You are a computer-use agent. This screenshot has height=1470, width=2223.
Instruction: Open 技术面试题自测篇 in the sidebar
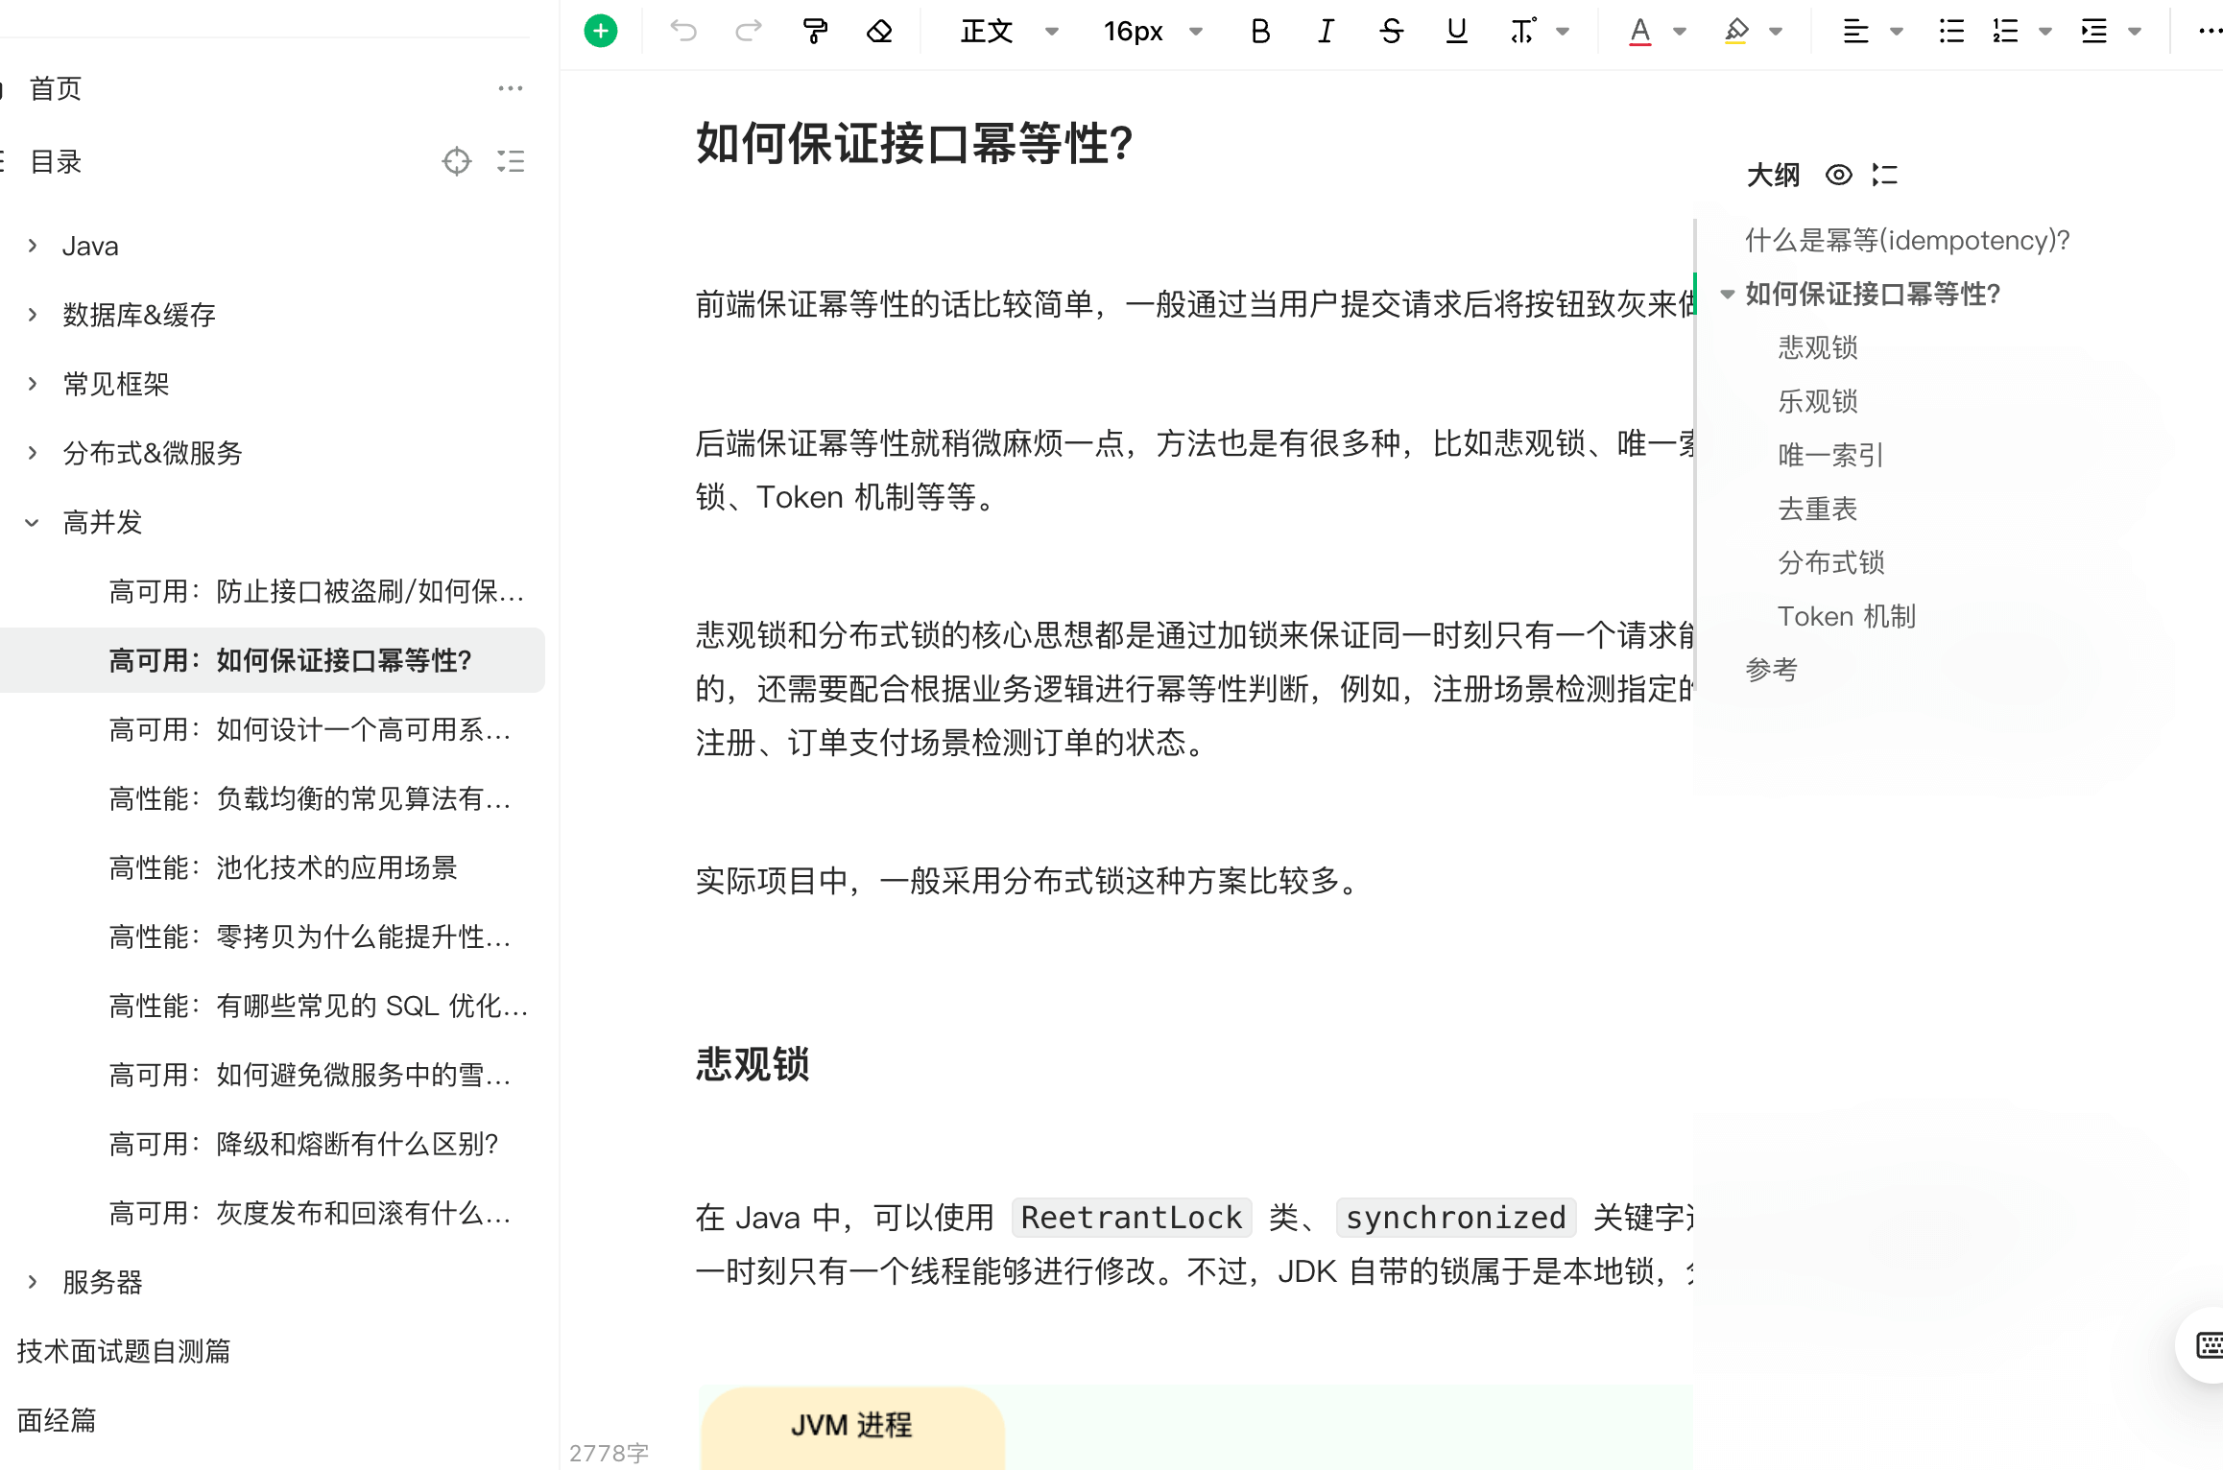coord(124,1352)
